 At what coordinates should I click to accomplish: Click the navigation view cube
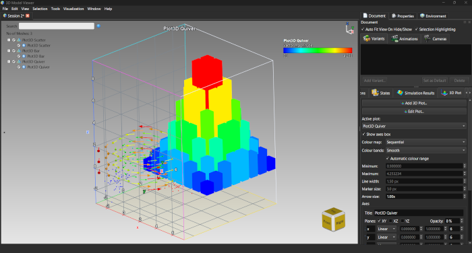334,219
